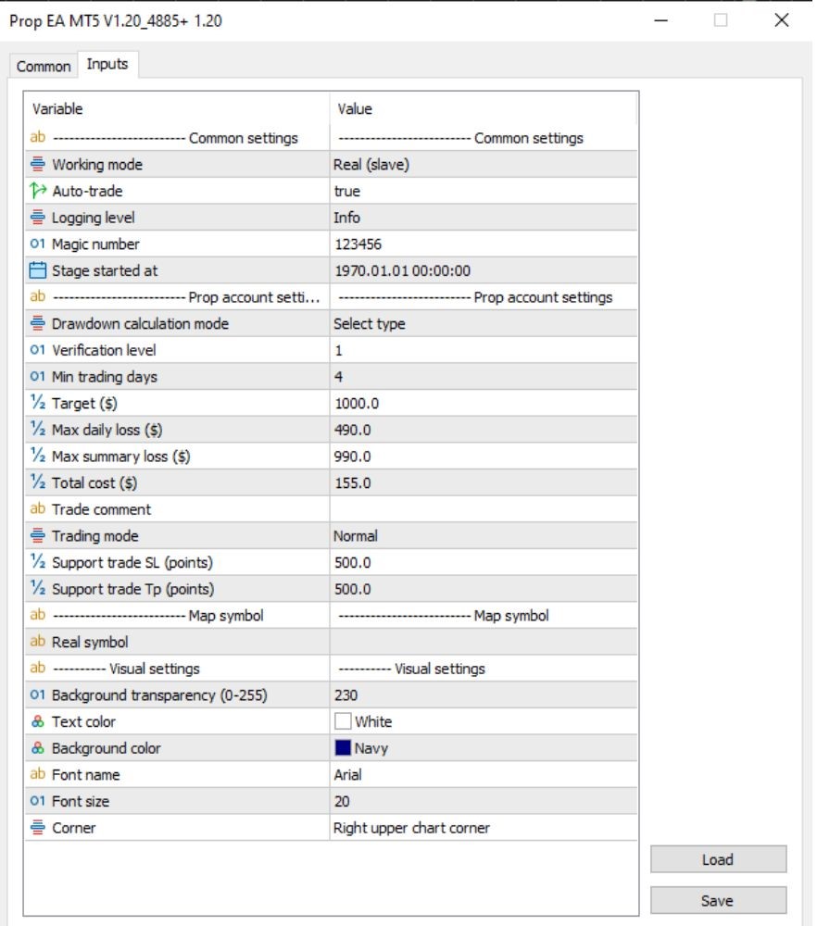
Task: Click the empty Trade comment value field
Action: click(484, 509)
